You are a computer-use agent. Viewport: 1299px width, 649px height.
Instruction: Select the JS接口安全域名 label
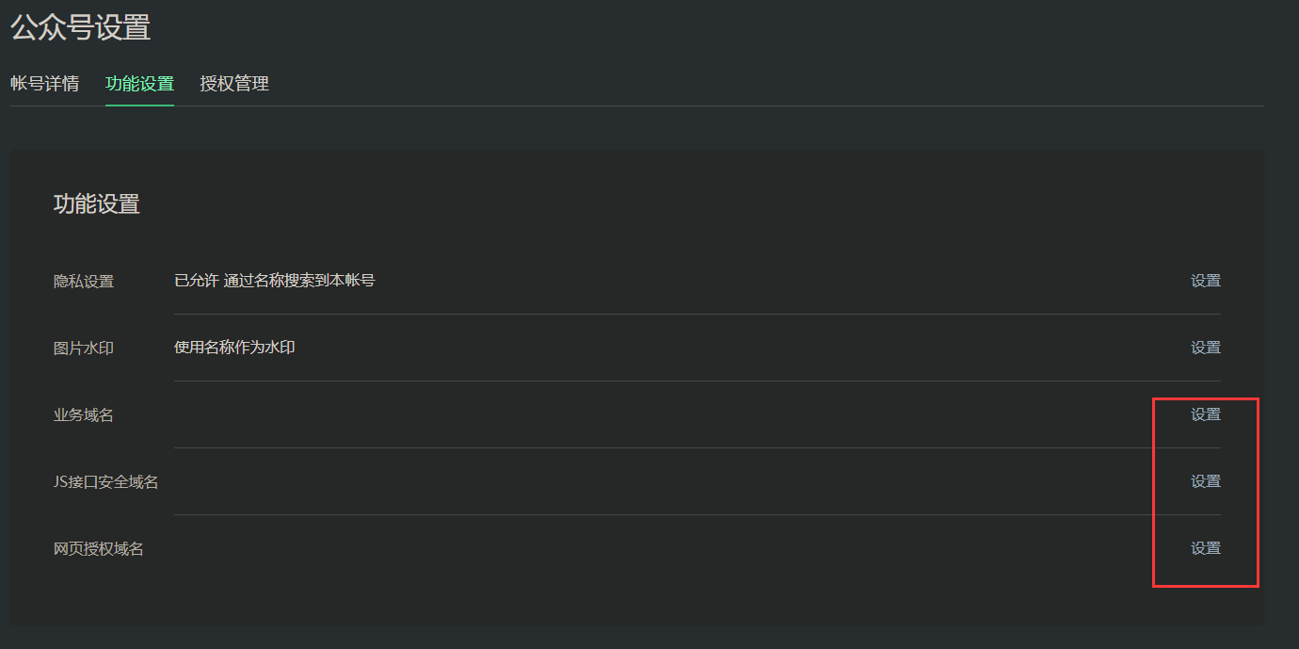point(106,482)
